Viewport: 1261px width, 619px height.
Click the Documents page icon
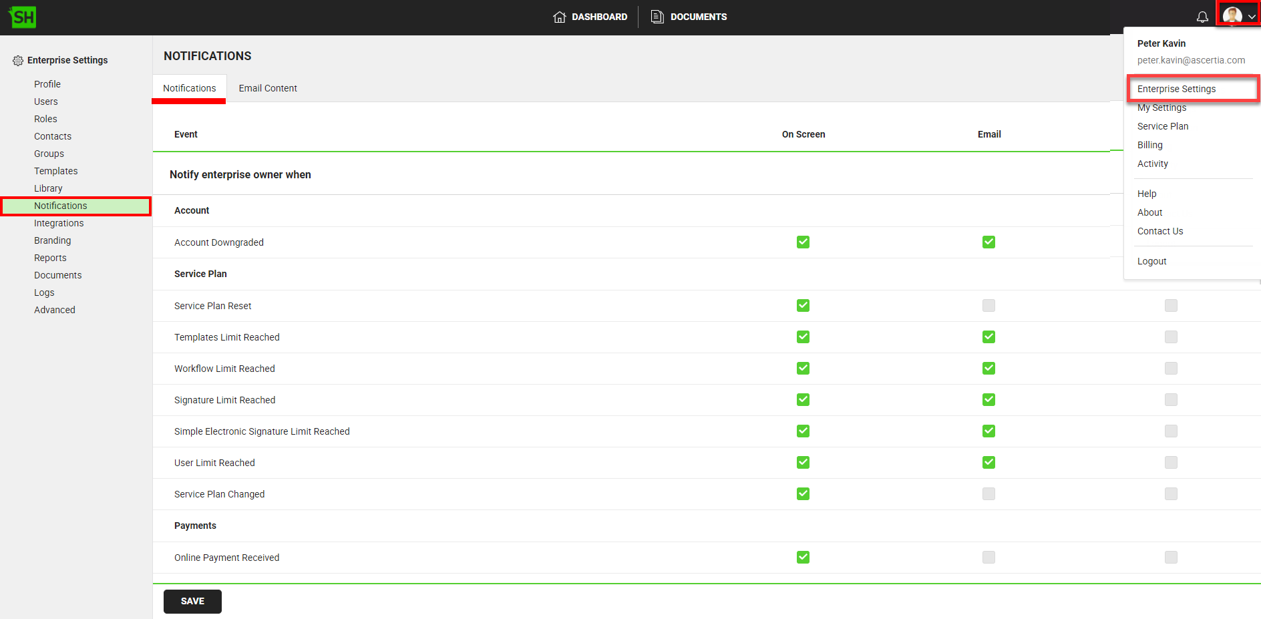click(657, 17)
